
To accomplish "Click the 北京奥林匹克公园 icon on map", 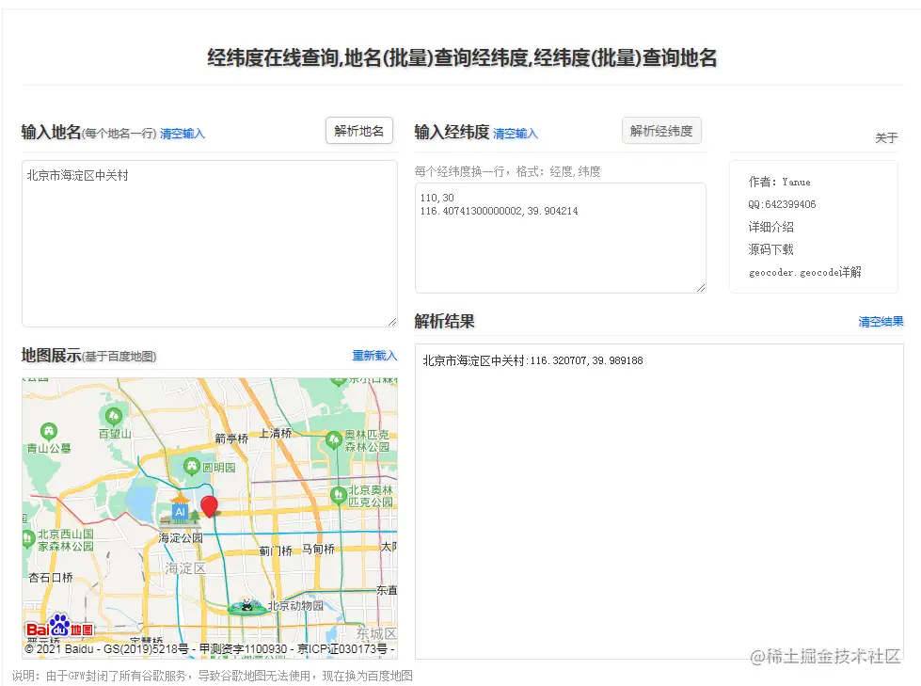I will point(339,495).
